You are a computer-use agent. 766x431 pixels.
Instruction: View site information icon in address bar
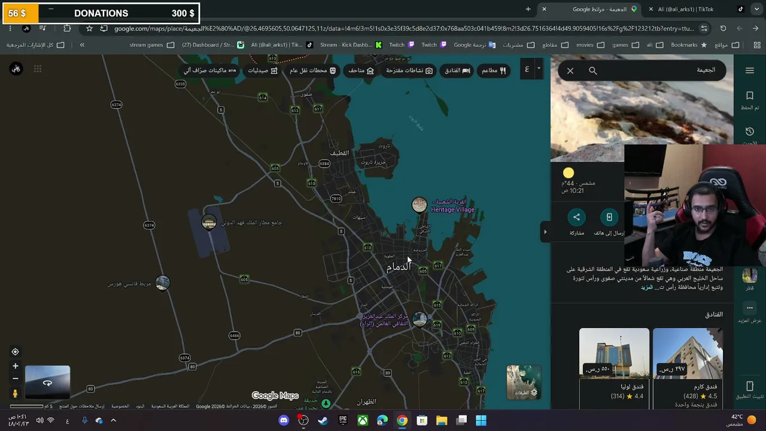tap(704, 28)
